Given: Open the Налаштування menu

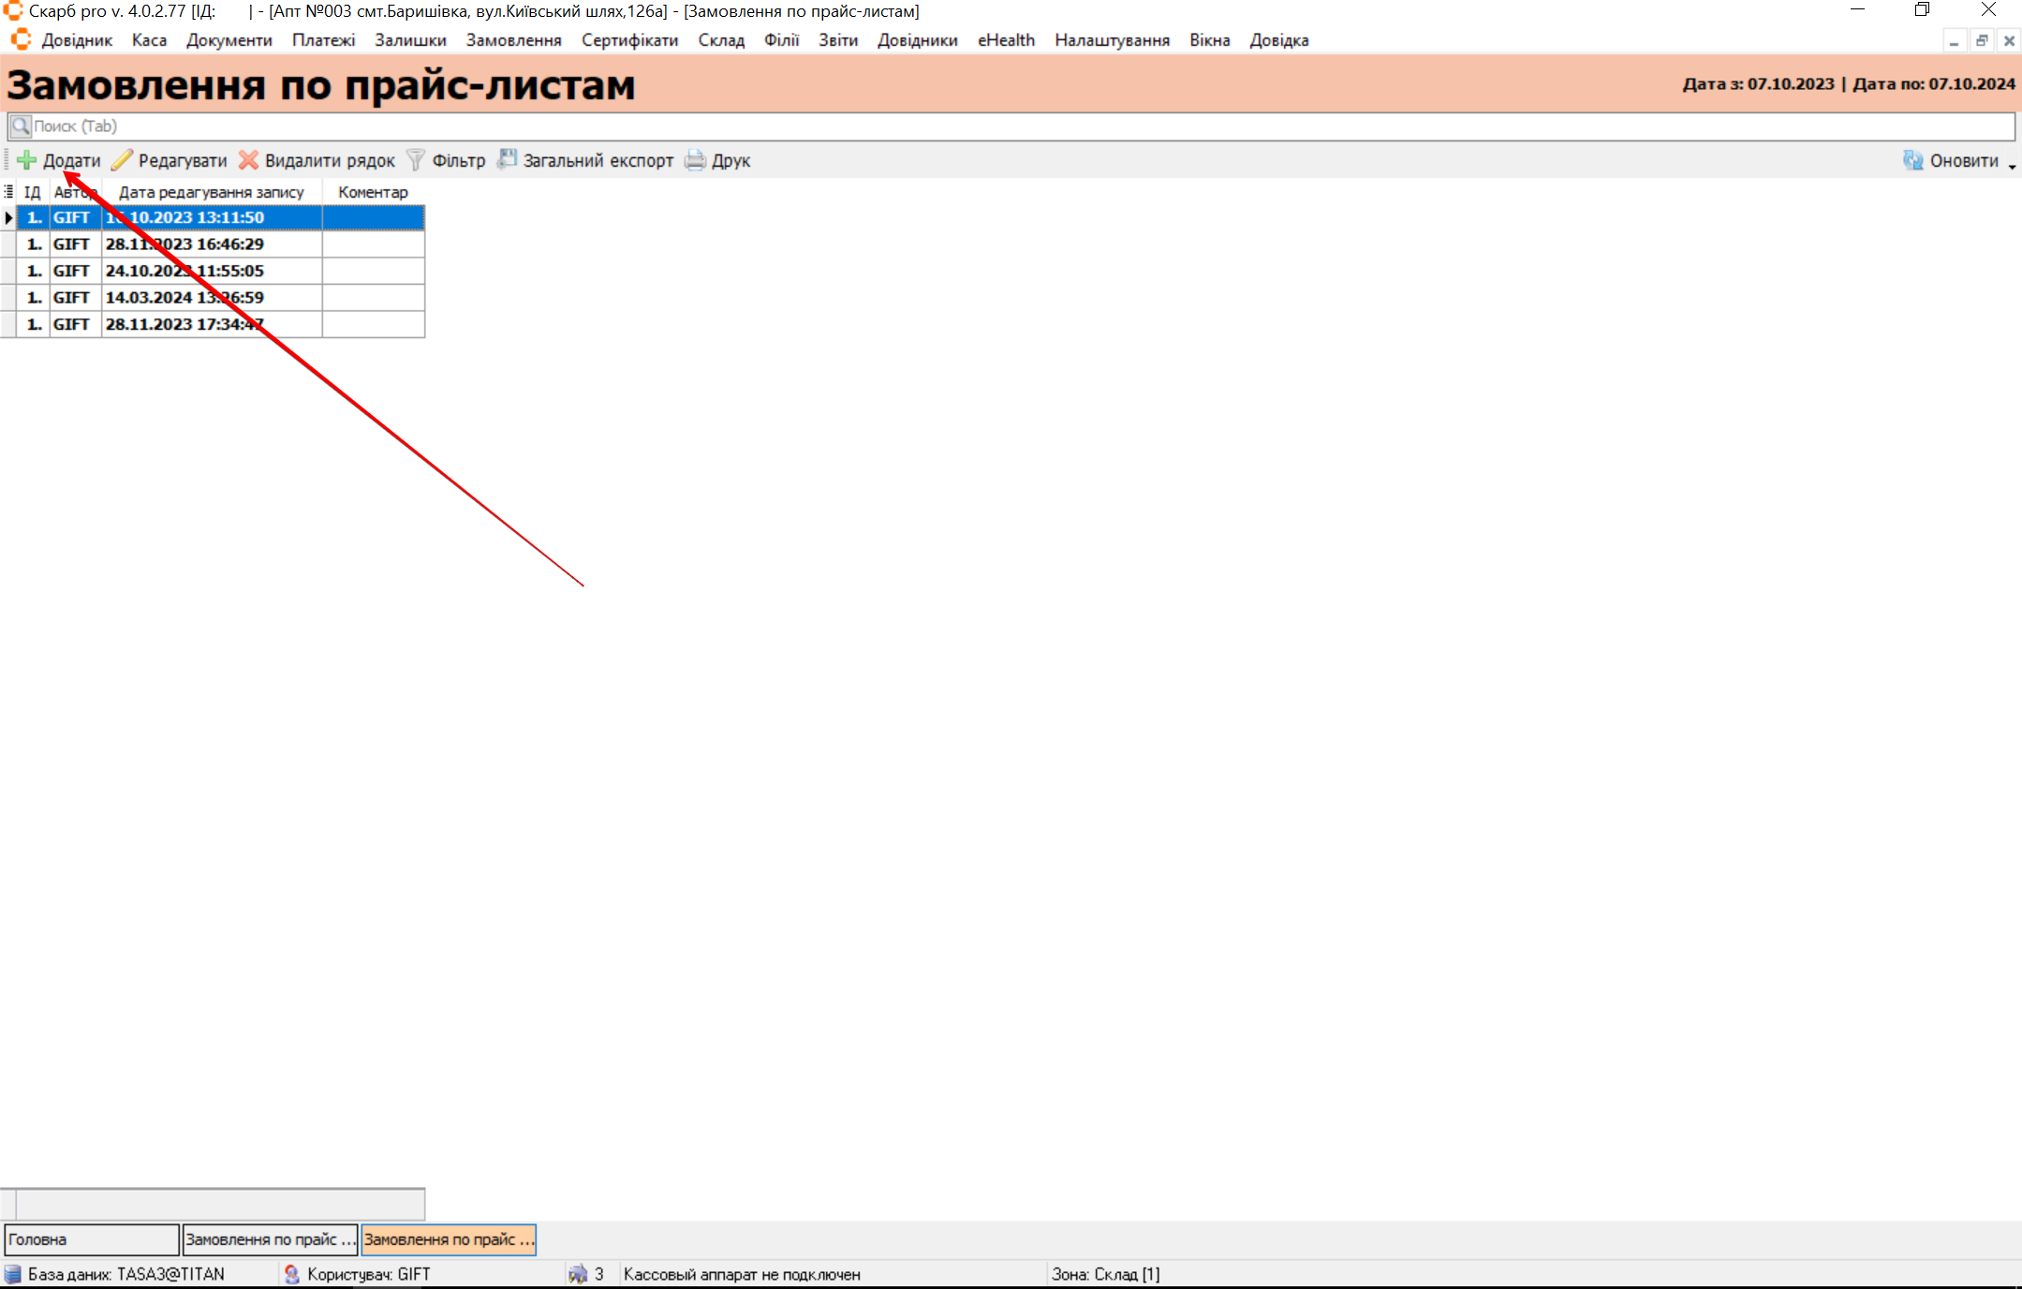Looking at the screenshot, I should [1112, 40].
